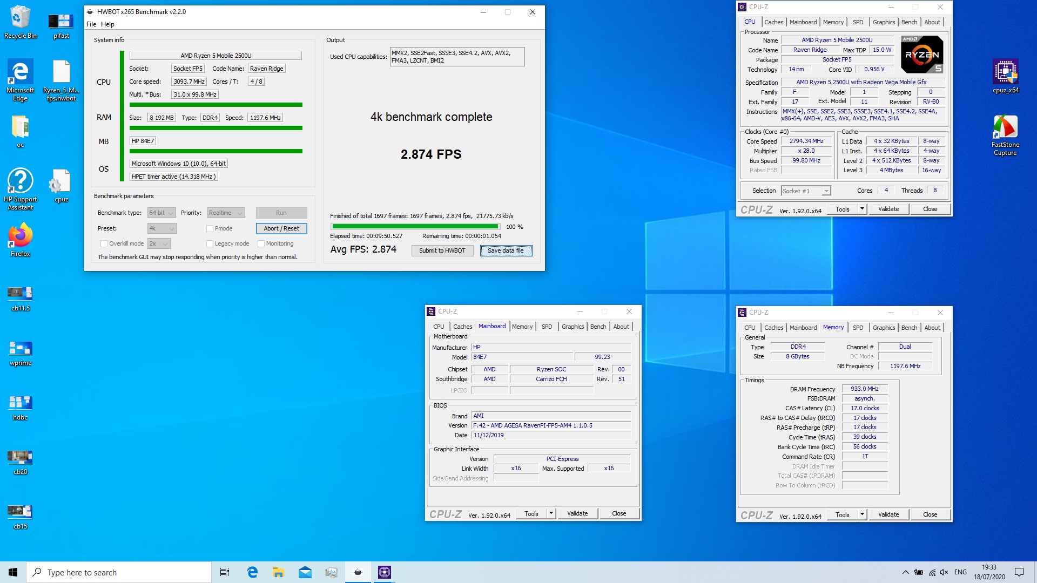
Task: Open the notification center icon
Action: pos(1019,572)
